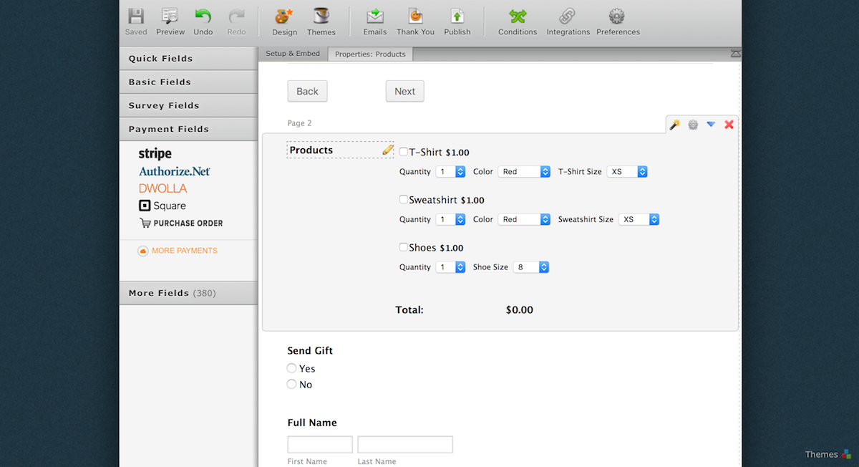Expand the Quick Fields section

click(188, 59)
